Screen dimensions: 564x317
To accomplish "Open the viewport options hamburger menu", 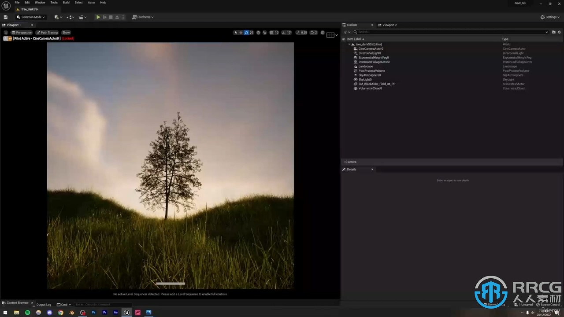I will [6, 33].
